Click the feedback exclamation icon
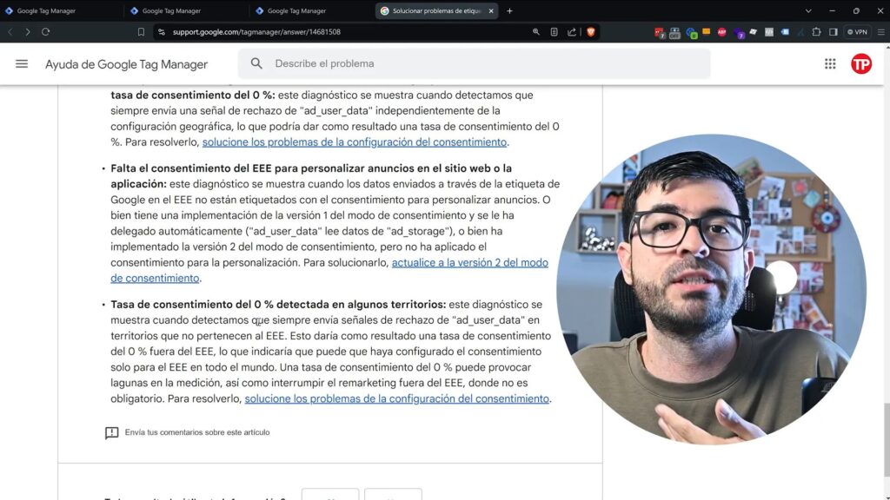This screenshot has width=890, height=500. (x=112, y=432)
